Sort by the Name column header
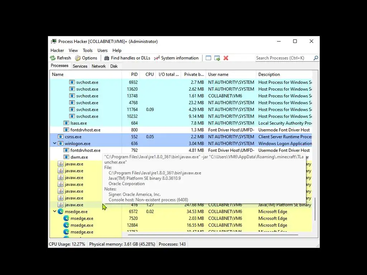Screen dimensions: 367x275 pyautogui.click(x=86, y=74)
